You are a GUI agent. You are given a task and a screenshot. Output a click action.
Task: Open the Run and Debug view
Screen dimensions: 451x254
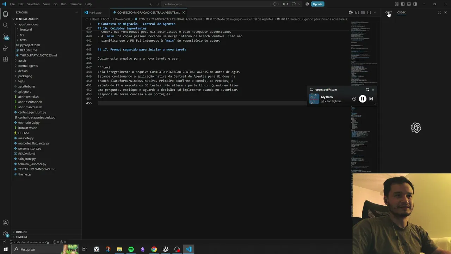[x=5, y=48]
